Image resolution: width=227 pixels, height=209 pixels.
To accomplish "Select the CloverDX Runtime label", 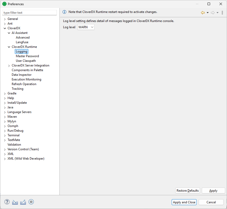I will (x=24, y=47).
